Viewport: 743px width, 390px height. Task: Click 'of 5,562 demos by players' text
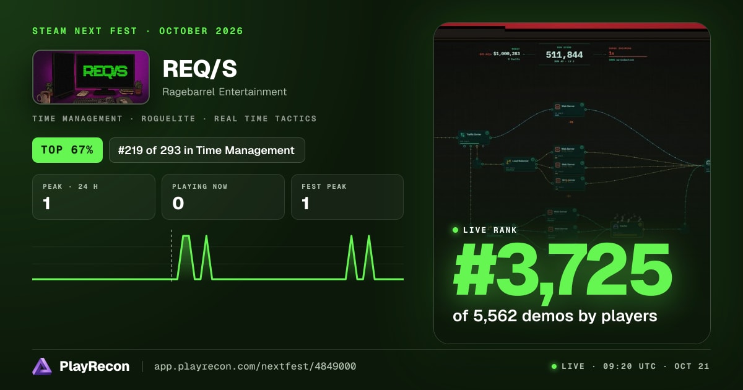tap(555, 316)
